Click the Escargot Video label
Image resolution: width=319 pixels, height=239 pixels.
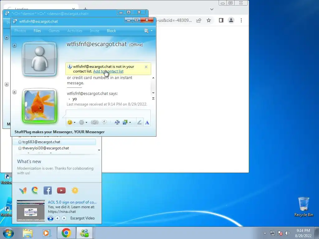[x=82, y=218]
